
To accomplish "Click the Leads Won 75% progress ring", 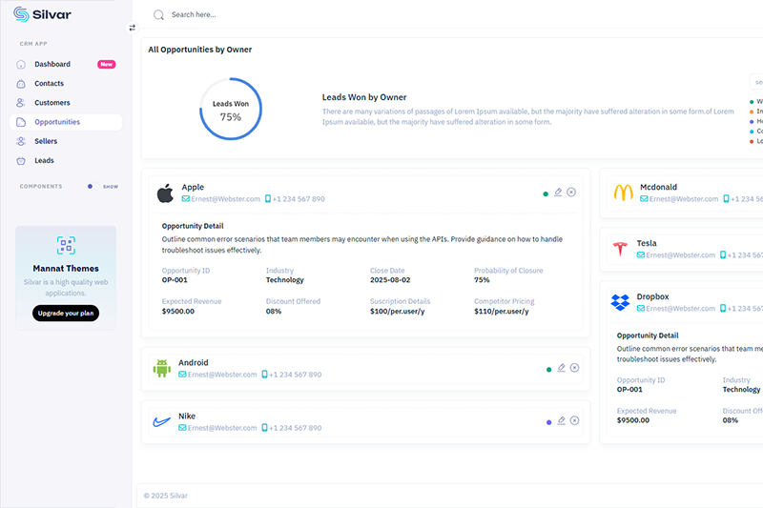I will point(231,110).
